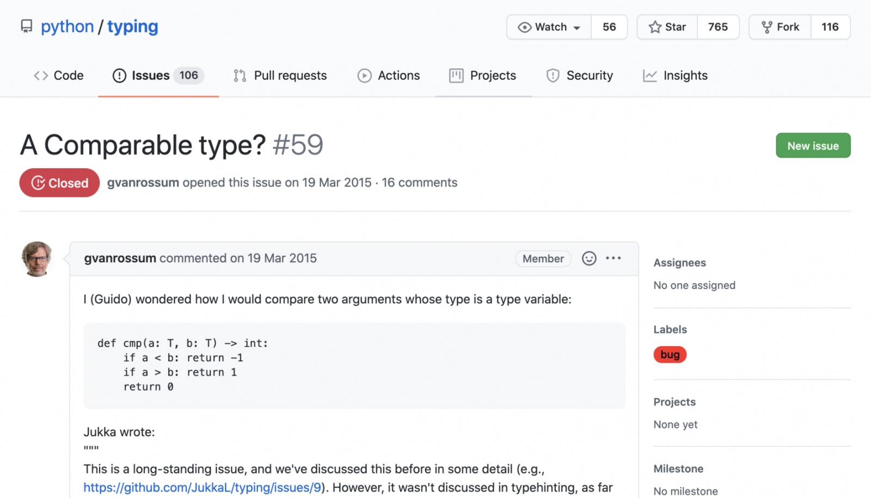Switch to the Code tab
Image resolution: width=871 pixels, height=498 pixels.
[58, 76]
